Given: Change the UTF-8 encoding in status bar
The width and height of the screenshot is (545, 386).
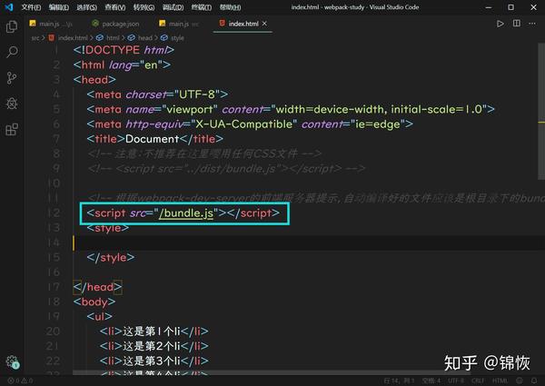Looking at the screenshot, I should [x=456, y=381].
